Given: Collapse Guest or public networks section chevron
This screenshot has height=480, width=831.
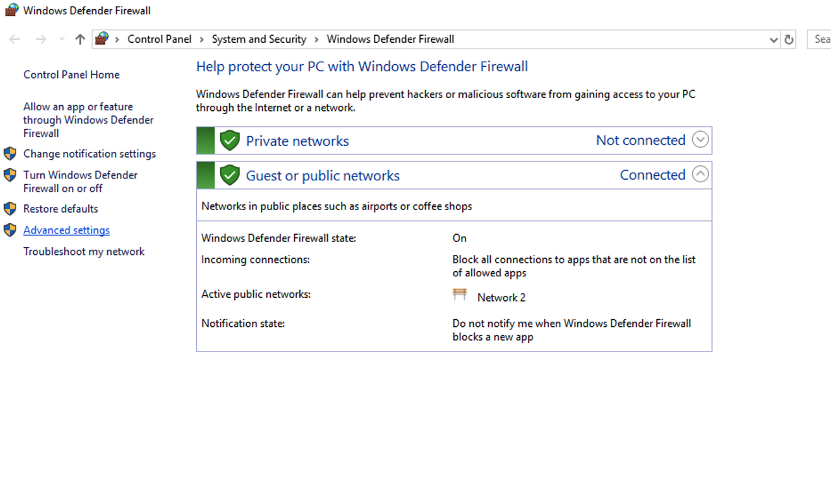Looking at the screenshot, I should [x=700, y=174].
